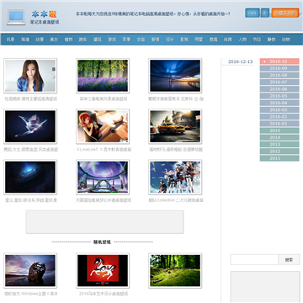The width and height of the screenshot is (303, 303).
Task: Select the 2016-04 archive month
Action: [279, 103]
